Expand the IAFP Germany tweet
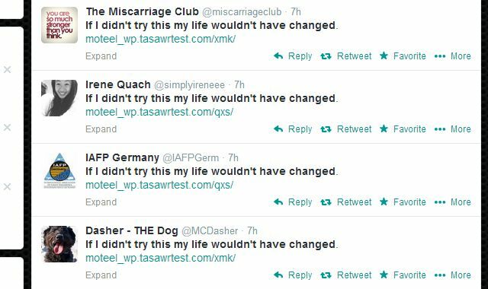Screen dimensions: 488x289 point(101,202)
